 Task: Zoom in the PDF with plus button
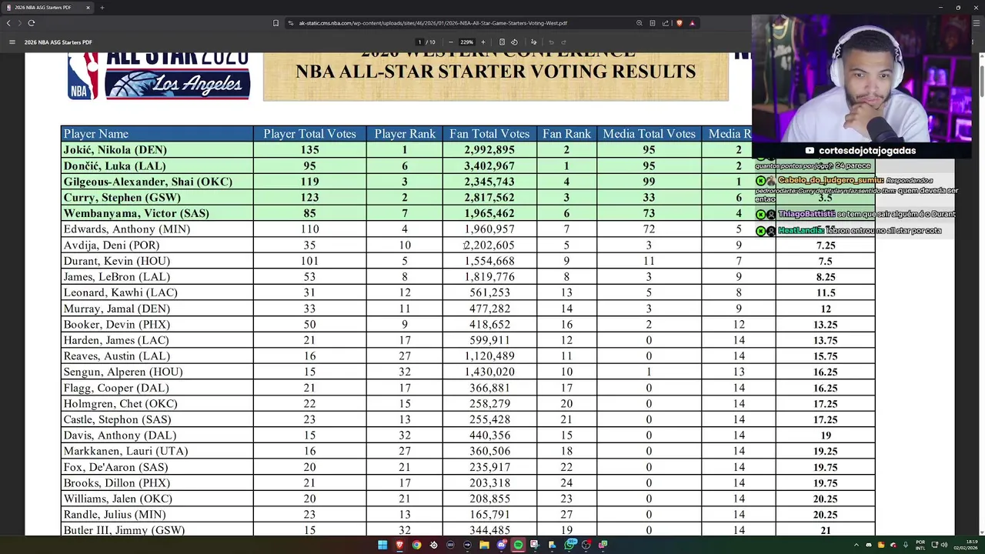pos(483,42)
